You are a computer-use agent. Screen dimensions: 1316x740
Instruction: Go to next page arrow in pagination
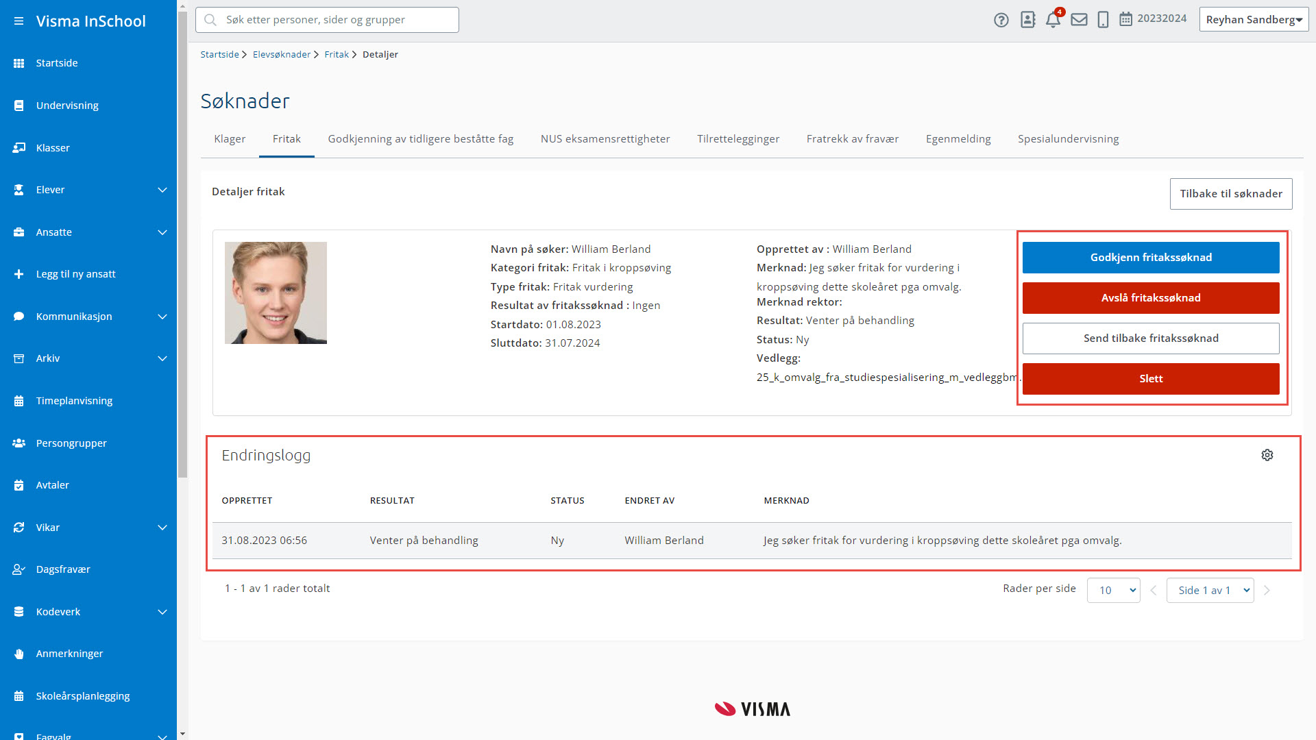click(x=1267, y=591)
